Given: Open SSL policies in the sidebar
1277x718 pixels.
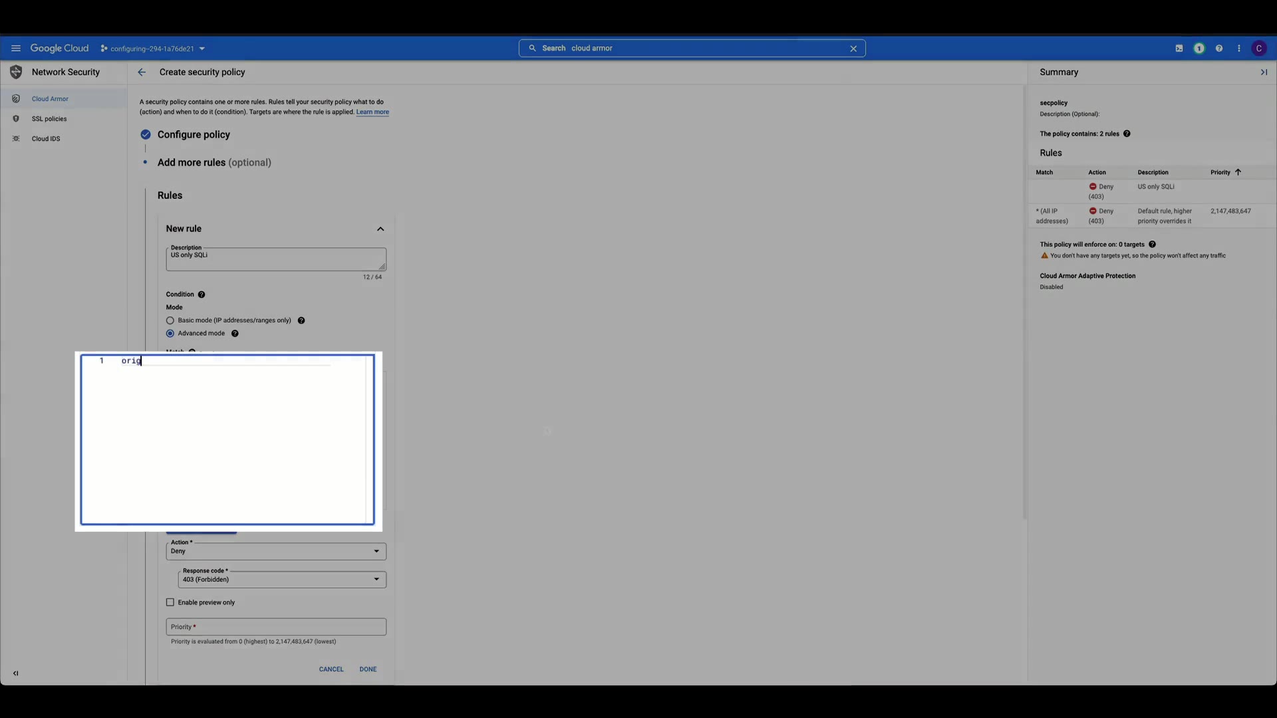Looking at the screenshot, I should (49, 119).
